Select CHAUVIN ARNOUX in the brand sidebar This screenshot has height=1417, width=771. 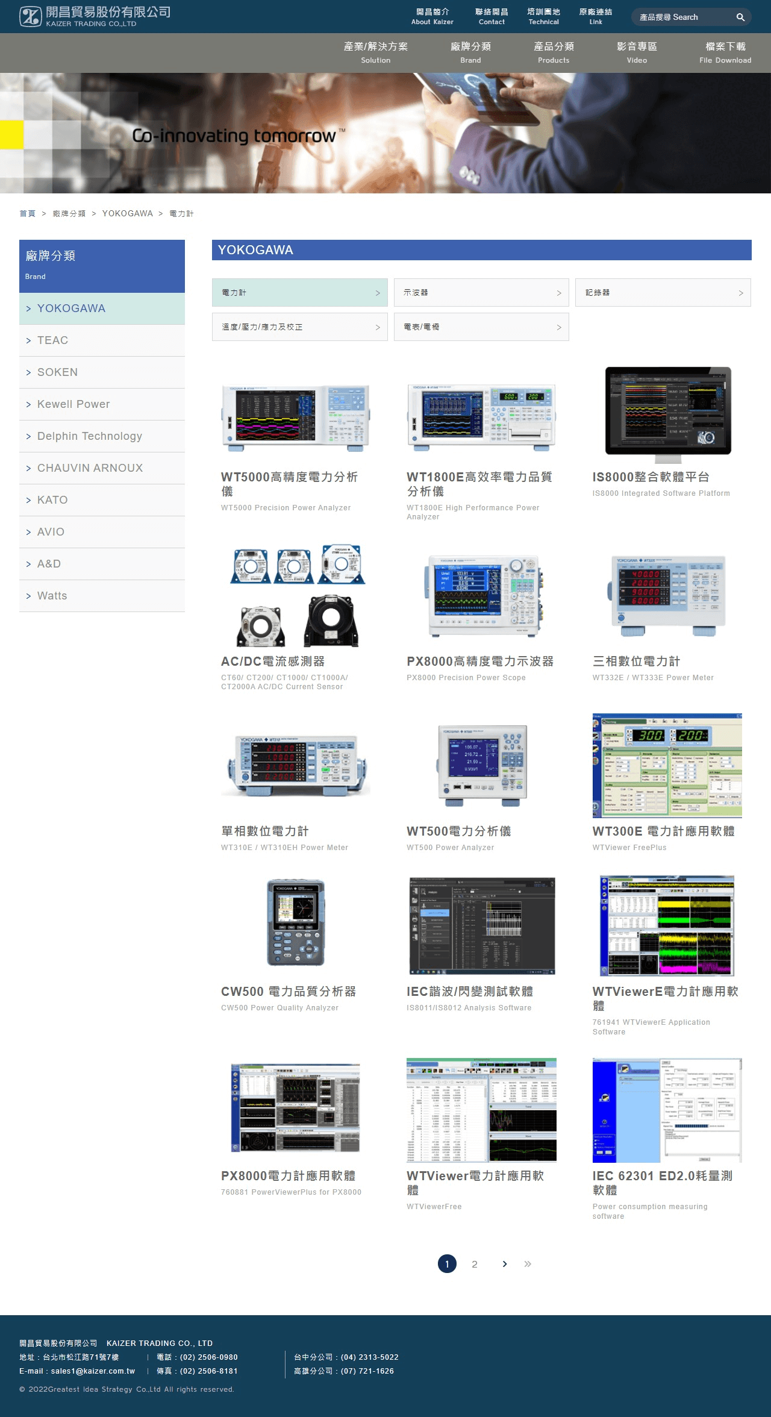point(102,468)
